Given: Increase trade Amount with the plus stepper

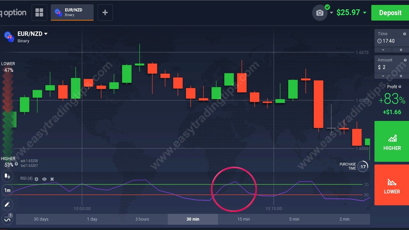Looking at the screenshot, I should pos(401,76).
